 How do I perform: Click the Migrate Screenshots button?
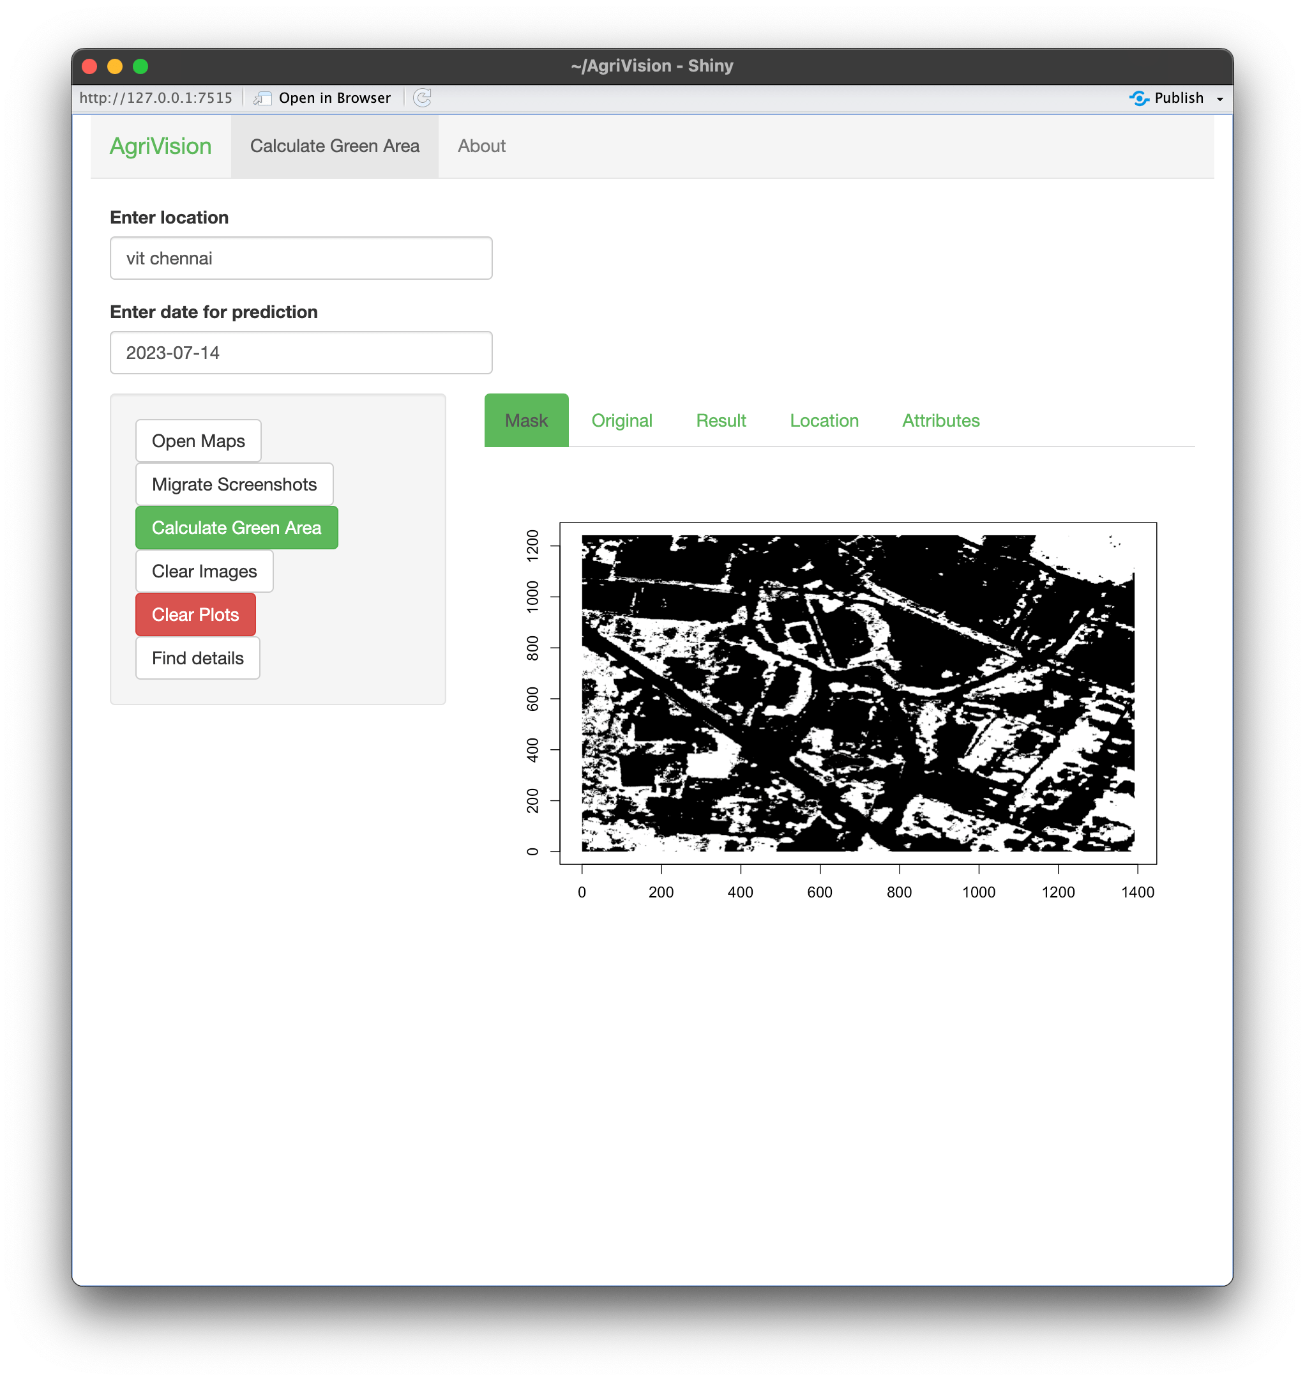click(x=234, y=484)
